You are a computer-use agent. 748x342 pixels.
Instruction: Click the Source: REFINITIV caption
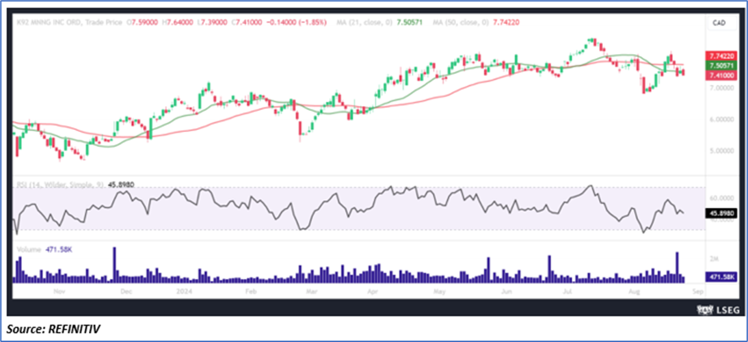click(x=54, y=328)
